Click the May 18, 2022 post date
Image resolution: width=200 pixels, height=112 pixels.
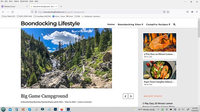point(70,102)
